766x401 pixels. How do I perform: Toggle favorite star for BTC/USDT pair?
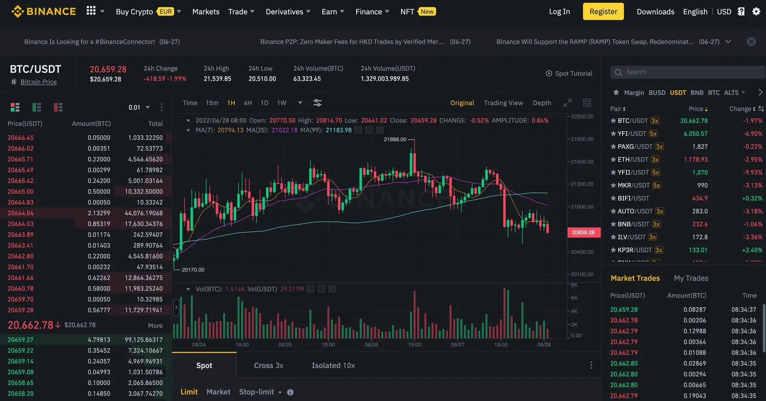[x=613, y=121]
